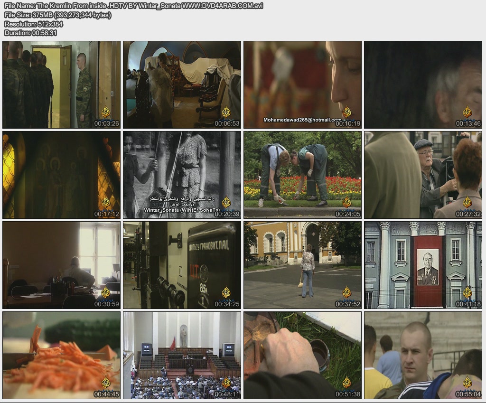The width and height of the screenshot is (486, 403).
Task: Click the Al Jazeera logo in the 00:13:46 frame
Action: [x=467, y=112]
